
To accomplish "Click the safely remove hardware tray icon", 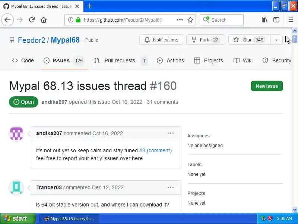I will (263, 218).
